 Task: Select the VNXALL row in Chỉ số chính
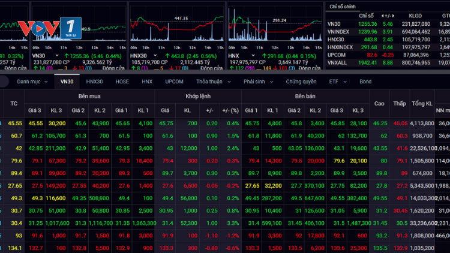tap(388, 63)
